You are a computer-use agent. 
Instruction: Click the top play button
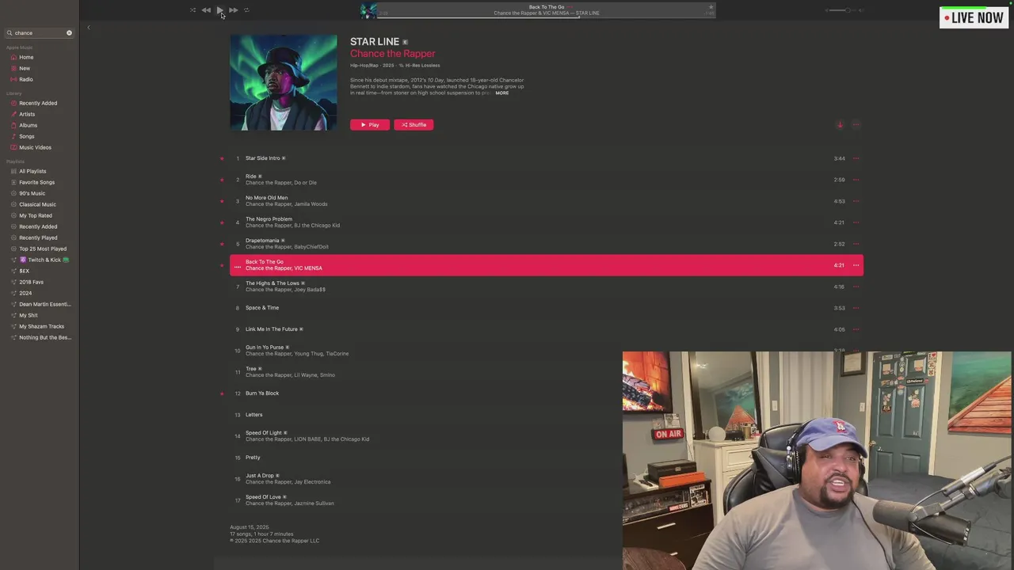(x=219, y=10)
